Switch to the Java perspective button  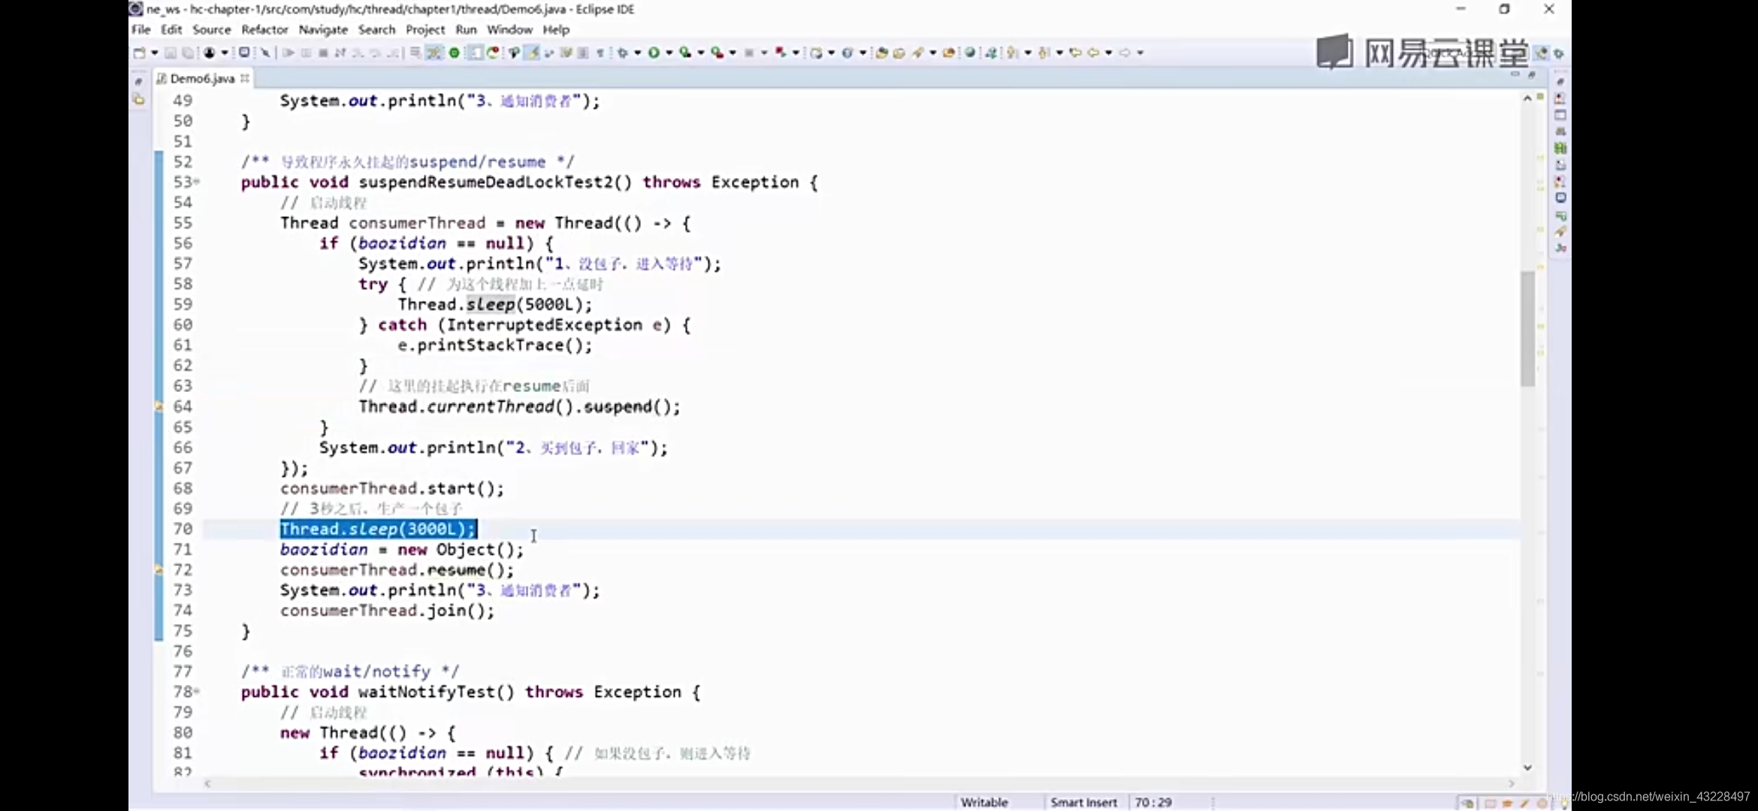(x=1541, y=53)
